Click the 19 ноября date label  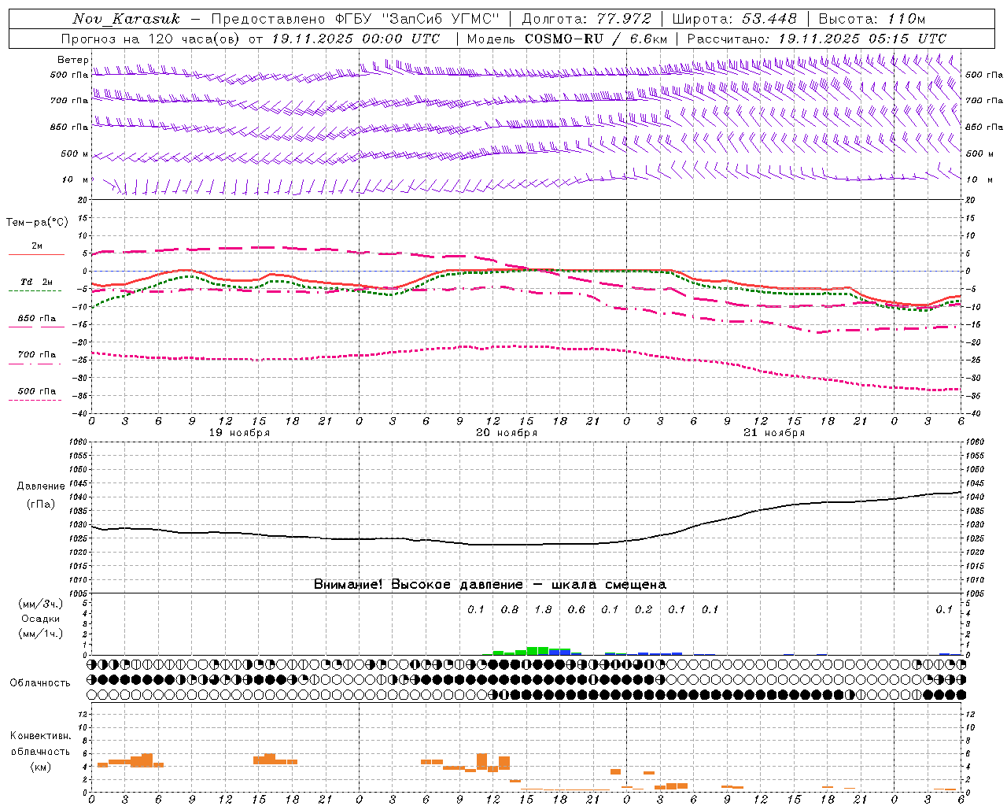pos(239,433)
